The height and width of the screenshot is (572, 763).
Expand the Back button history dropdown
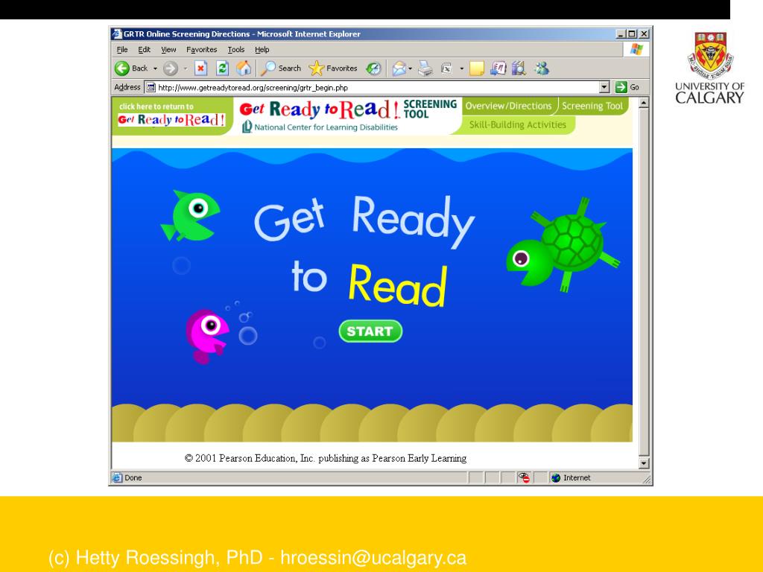tap(154, 69)
